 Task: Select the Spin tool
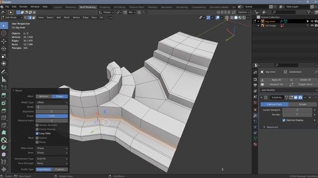pyautogui.click(x=4, y=147)
